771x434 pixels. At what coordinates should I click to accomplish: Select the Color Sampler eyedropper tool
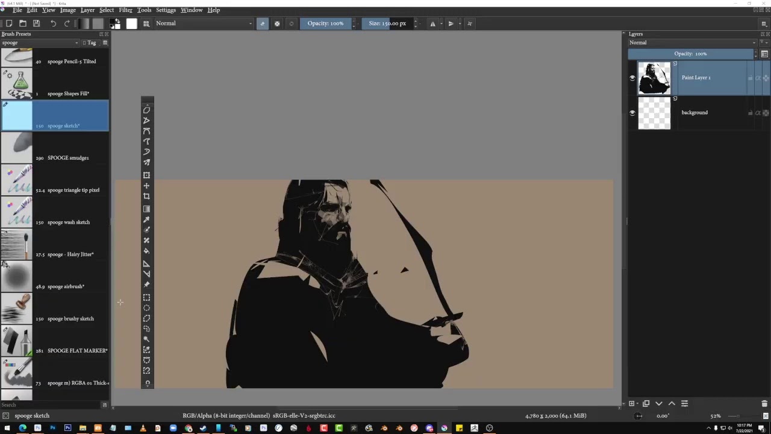click(x=146, y=219)
